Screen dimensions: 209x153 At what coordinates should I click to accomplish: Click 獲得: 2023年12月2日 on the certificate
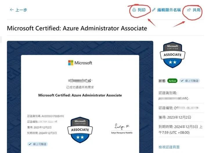click(x=39, y=127)
